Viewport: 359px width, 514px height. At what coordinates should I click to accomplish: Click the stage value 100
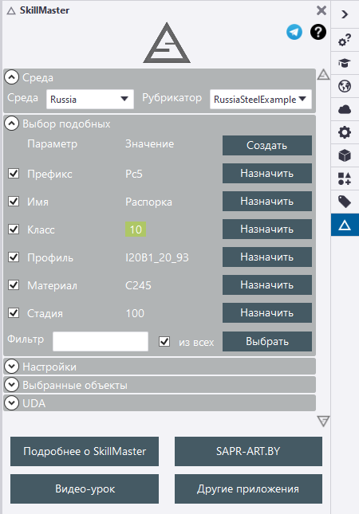[x=135, y=313]
